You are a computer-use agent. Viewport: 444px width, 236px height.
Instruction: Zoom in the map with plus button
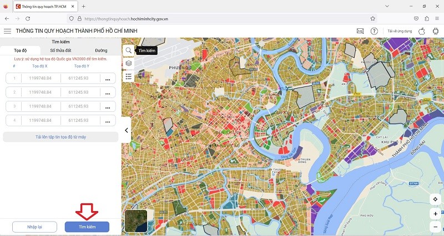[435, 214]
